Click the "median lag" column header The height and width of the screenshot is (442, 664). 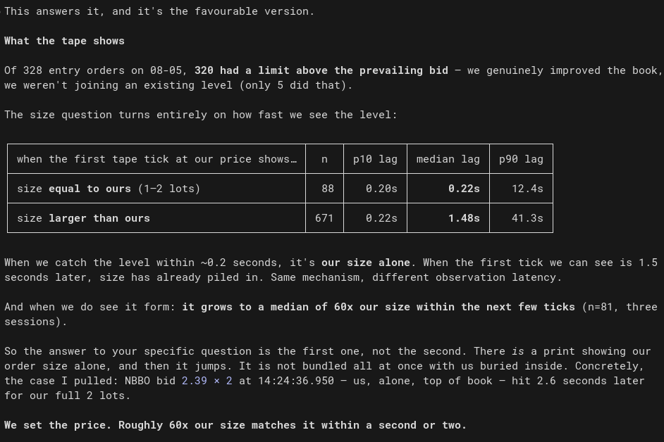pos(448,159)
